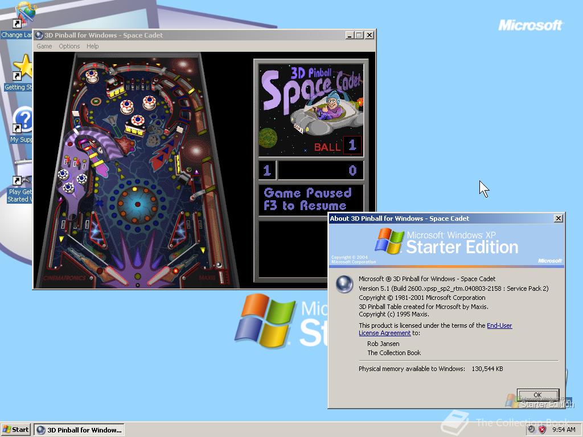The width and height of the screenshot is (583, 437).
Task: Click the Pinball window title bar icon
Action: [39, 35]
